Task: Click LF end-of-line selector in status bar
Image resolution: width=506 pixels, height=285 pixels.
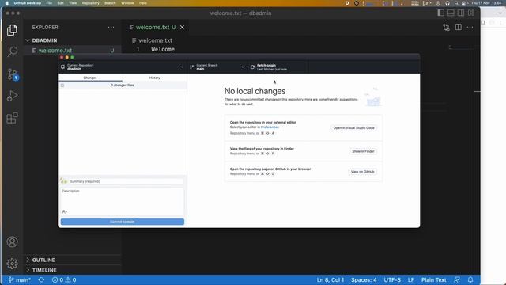Action: point(411,279)
